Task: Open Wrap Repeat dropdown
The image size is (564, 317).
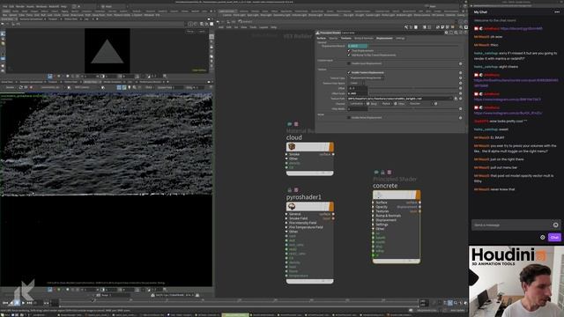Action: point(387,104)
